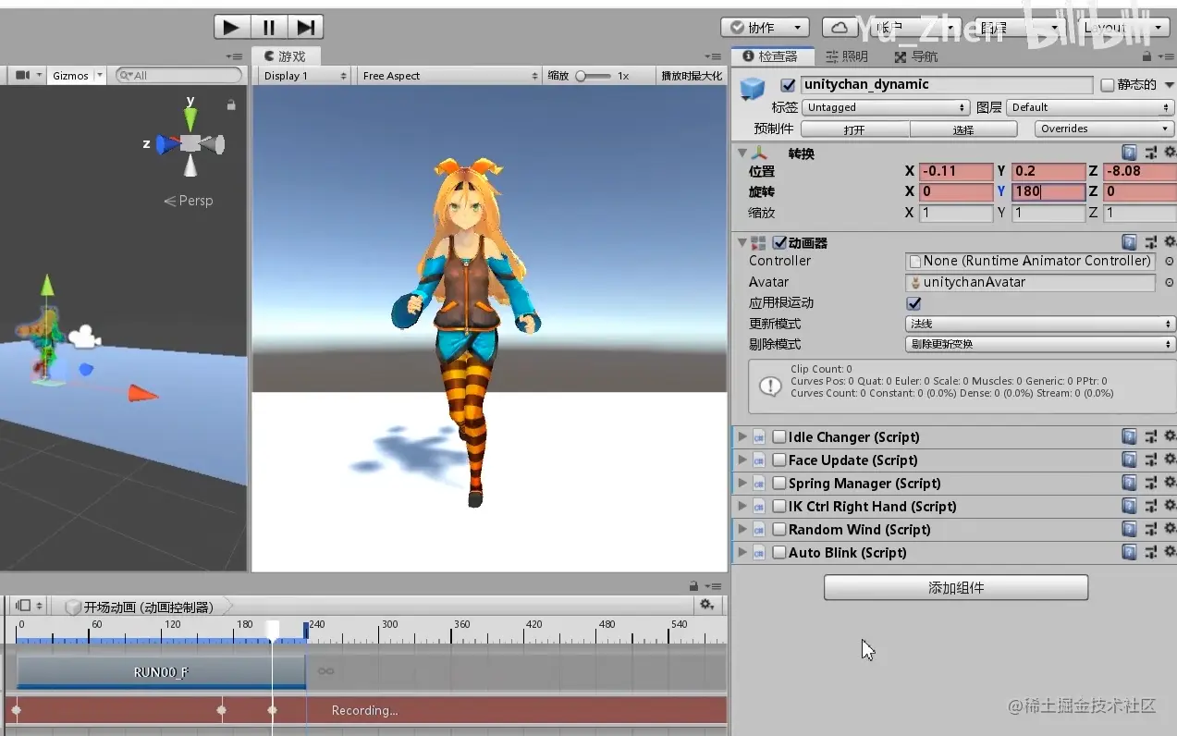Open the Gizmos dropdown in Scene view
Viewport: 1177px width, 736px height.
[78, 76]
